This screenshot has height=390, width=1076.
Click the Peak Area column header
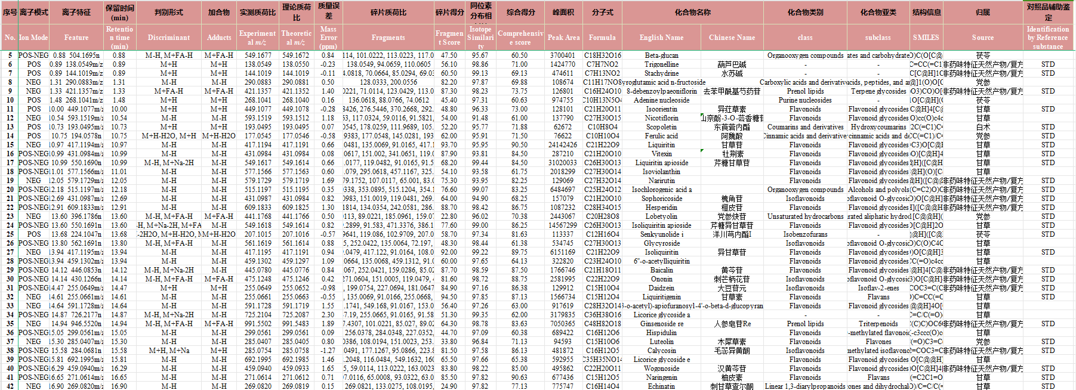pyautogui.click(x=563, y=37)
